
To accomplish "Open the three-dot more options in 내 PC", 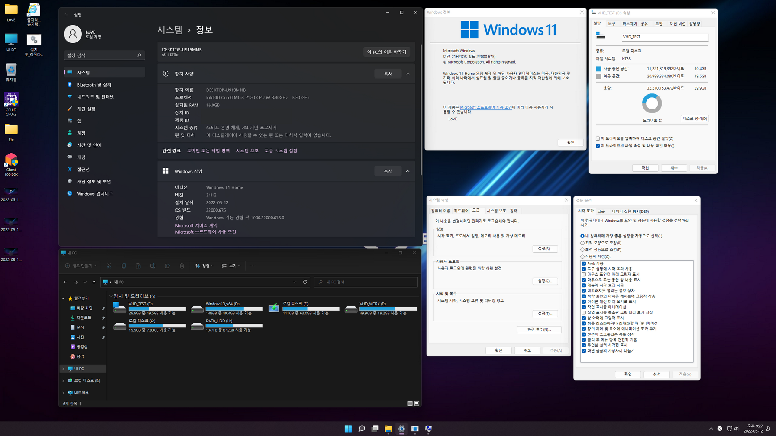I will click(x=253, y=266).
